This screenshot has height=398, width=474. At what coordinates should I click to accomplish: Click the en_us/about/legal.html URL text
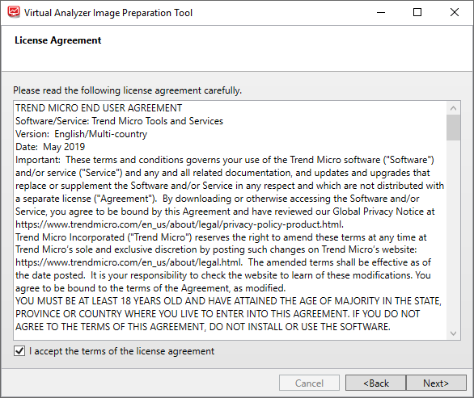(129, 262)
